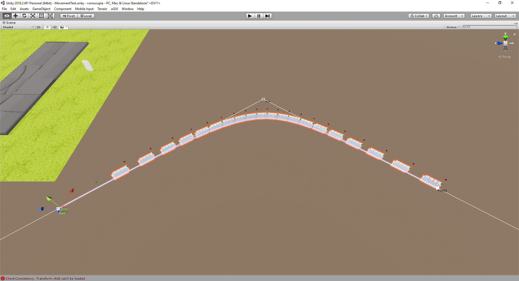This screenshot has width=519, height=281.
Task: Open the Gizmos dropdown
Action: [x=452, y=27]
